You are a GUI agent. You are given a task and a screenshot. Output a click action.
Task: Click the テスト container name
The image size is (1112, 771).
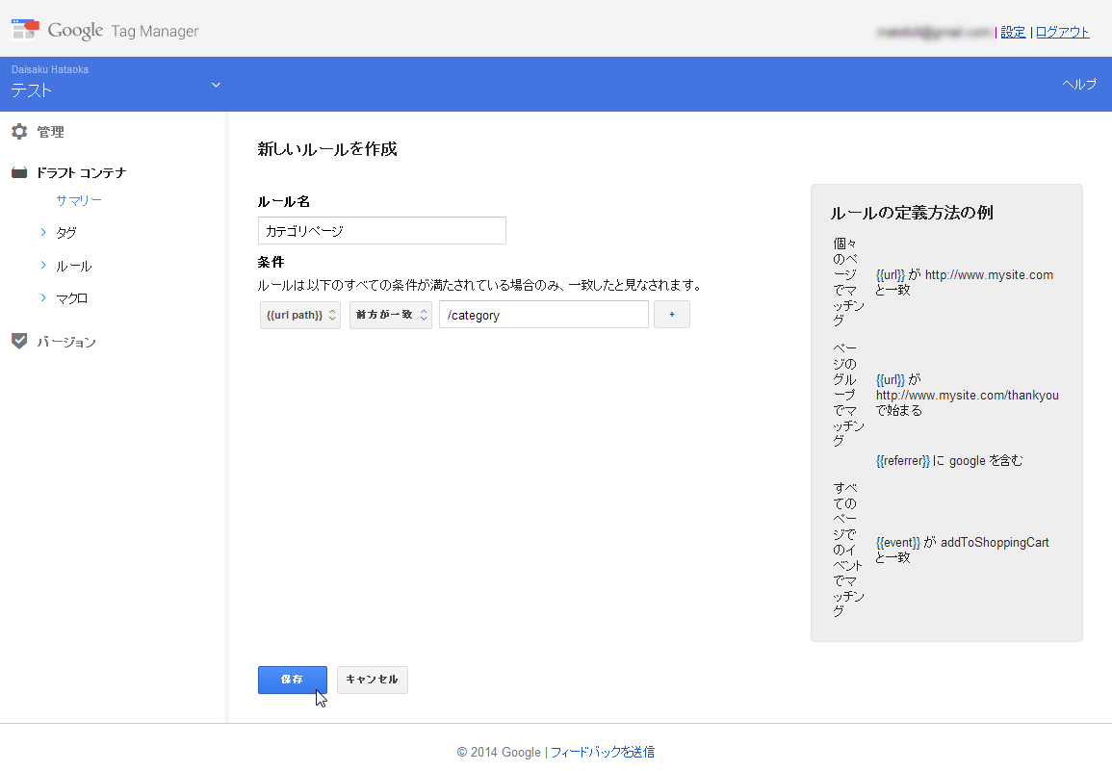pyautogui.click(x=31, y=90)
